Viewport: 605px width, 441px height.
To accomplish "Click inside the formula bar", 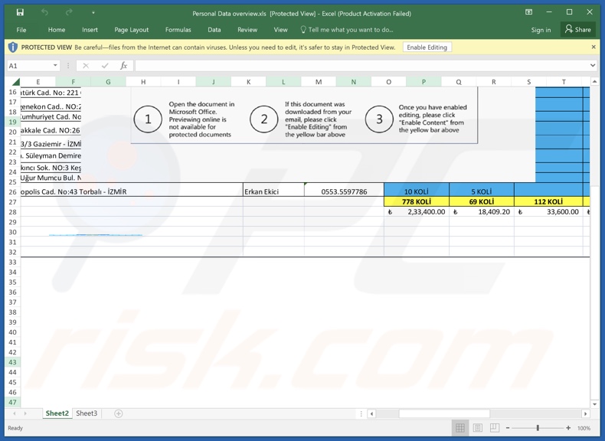I will click(361, 66).
